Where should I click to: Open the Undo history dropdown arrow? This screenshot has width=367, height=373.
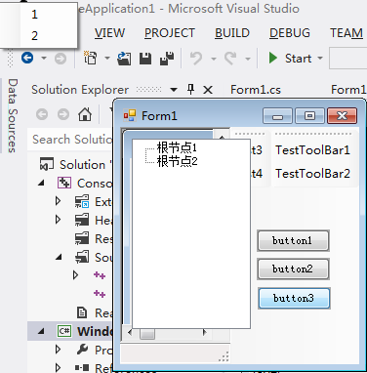[214, 59]
